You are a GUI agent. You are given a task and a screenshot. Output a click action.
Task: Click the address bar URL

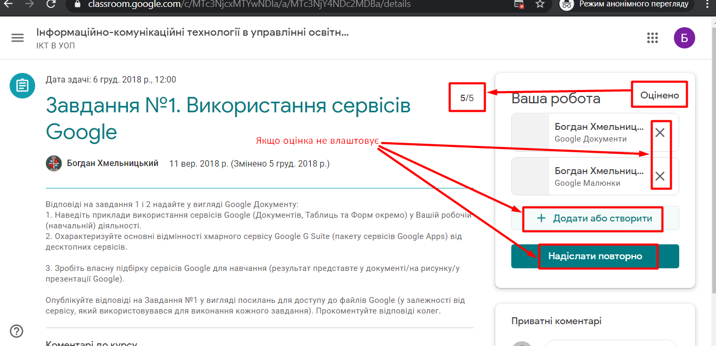[x=249, y=4]
